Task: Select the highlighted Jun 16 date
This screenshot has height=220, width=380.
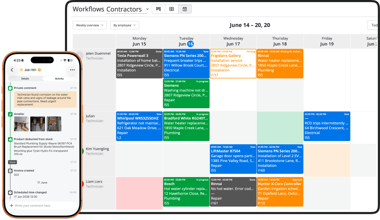Action: pos(190,44)
